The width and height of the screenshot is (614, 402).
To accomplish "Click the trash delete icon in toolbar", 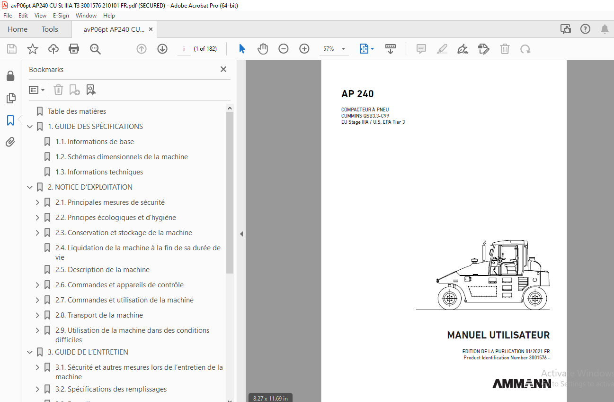I will (x=505, y=49).
